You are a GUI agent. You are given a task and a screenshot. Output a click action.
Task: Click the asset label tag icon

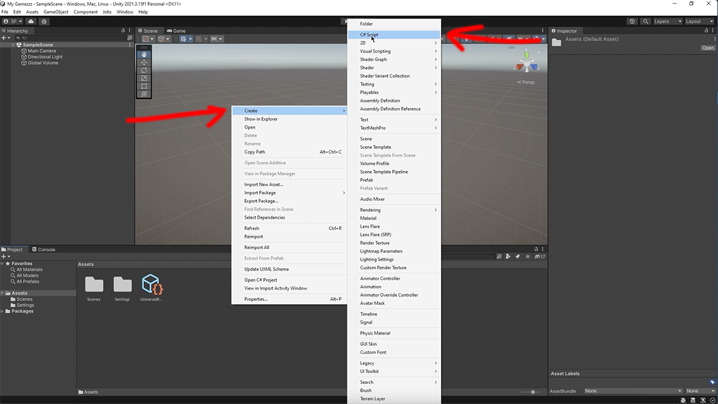point(712,382)
